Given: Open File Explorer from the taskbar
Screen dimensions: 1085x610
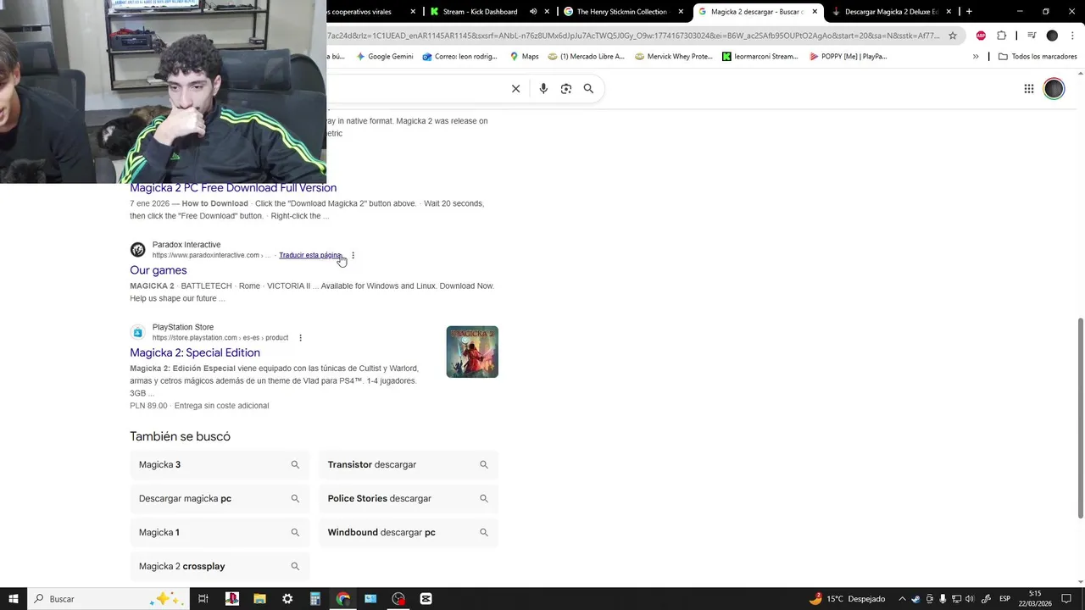Looking at the screenshot, I should pyautogui.click(x=259, y=599).
